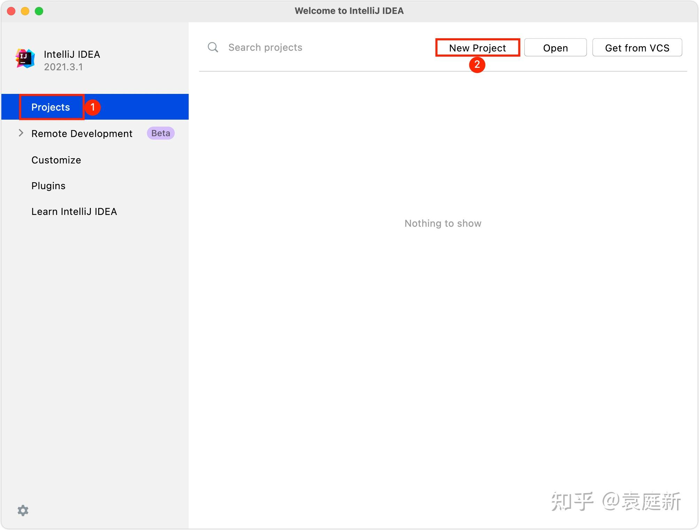Select Remote Development label
The image size is (699, 530).
(82, 134)
